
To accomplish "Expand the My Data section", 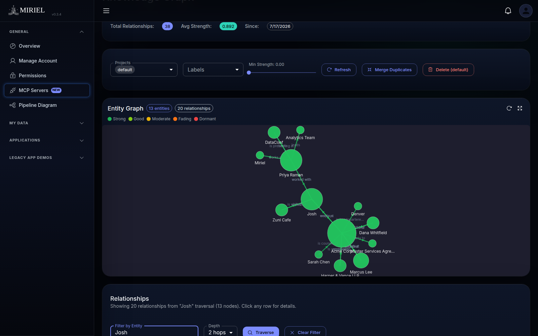I will (x=81, y=123).
